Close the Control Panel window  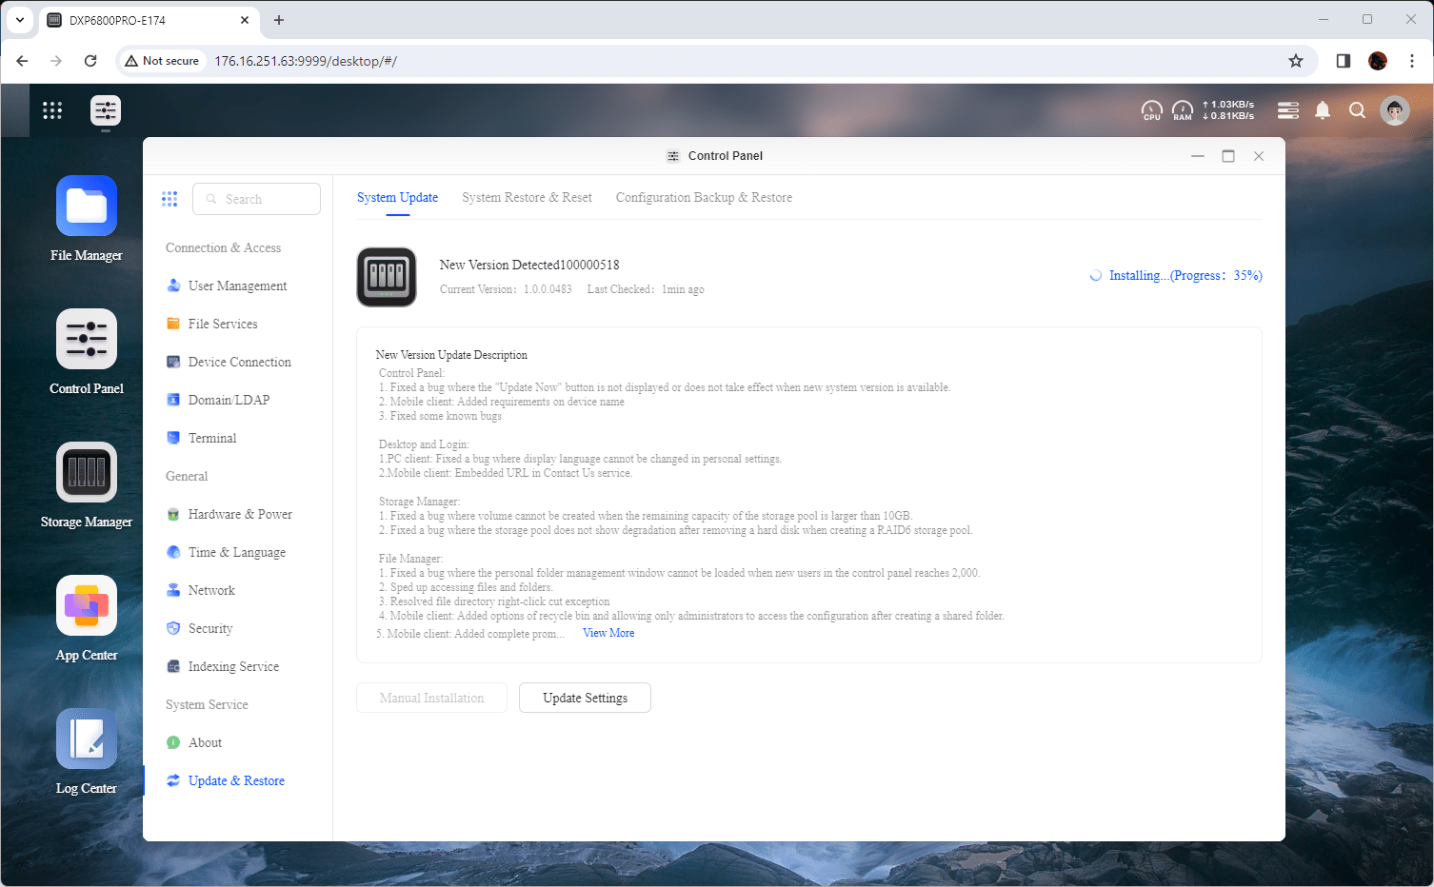pyautogui.click(x=1259, y=156)
